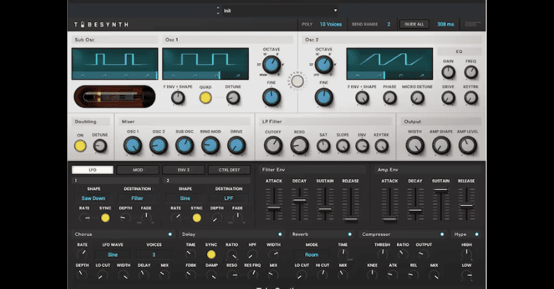
Task: Toggle LFO 2 Sync button
Action: coord(197,218)
